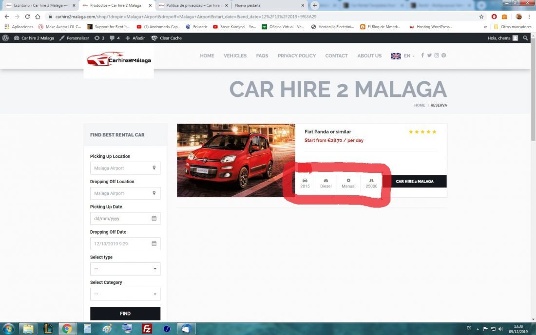Open the Añadir new content menu

click(135, 38)
